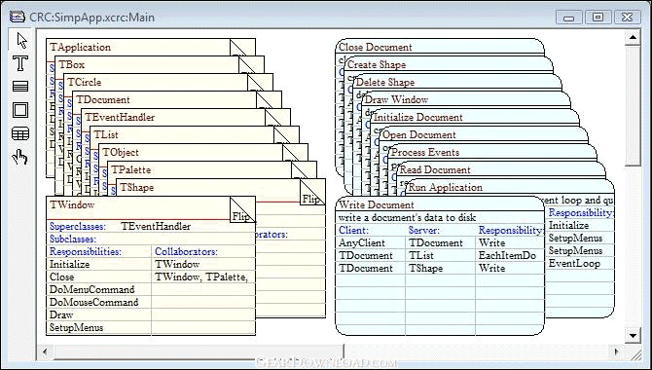Click flip corner of TApplication card
The image size is (652, 370).
pyautogui.click(x=242, y=47)
